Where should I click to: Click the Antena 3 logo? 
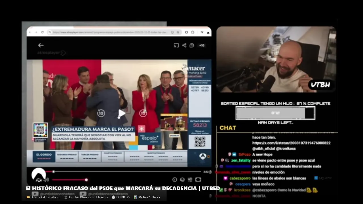click(x=202, y=156)
